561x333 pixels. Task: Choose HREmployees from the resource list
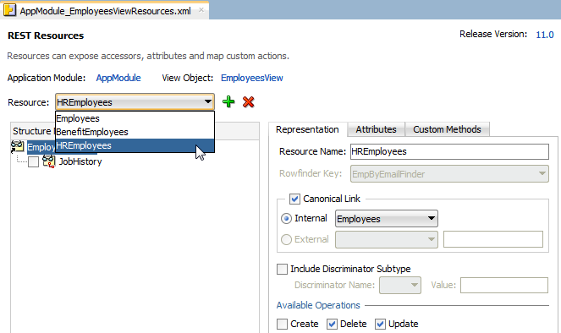coord(135,145)
